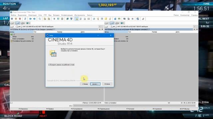
Task: Click the F6 Перемещение button
Action: 104,109
